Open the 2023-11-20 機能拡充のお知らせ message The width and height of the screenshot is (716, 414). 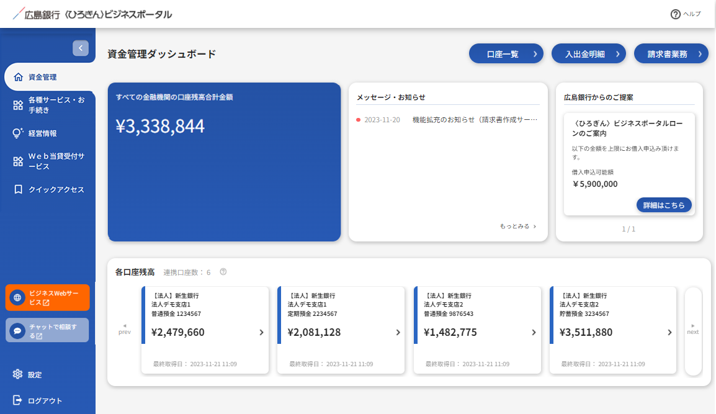(447, 120)
